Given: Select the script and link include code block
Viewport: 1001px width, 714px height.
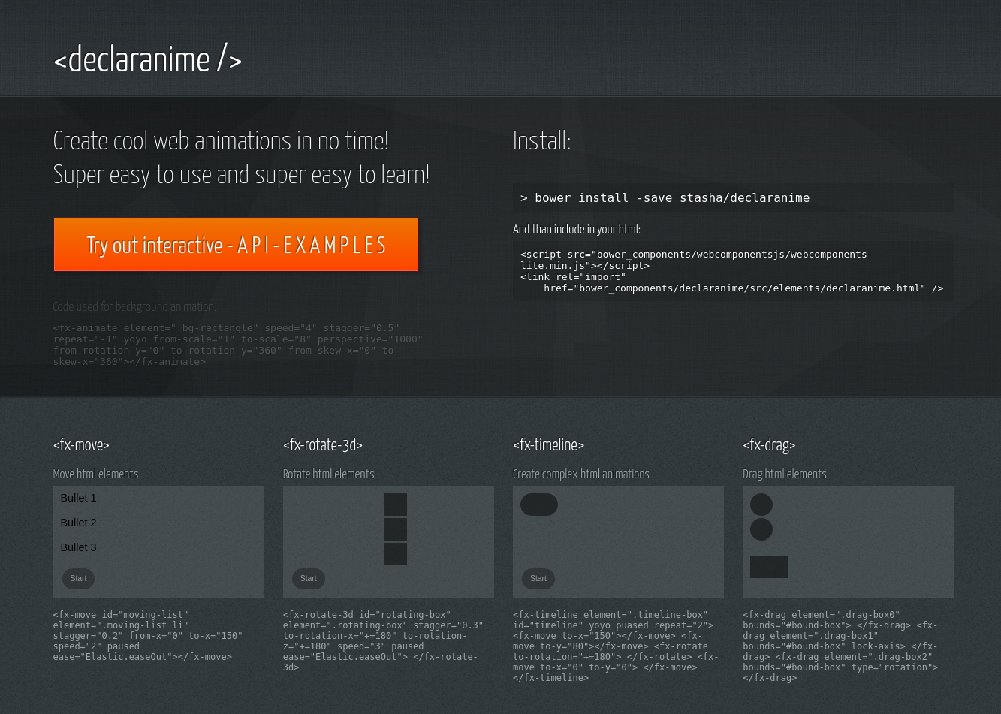Looking at the screenshot, I should pos(733,271).
